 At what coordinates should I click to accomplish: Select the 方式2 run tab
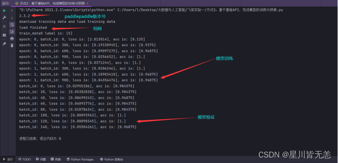coord(52,3)
